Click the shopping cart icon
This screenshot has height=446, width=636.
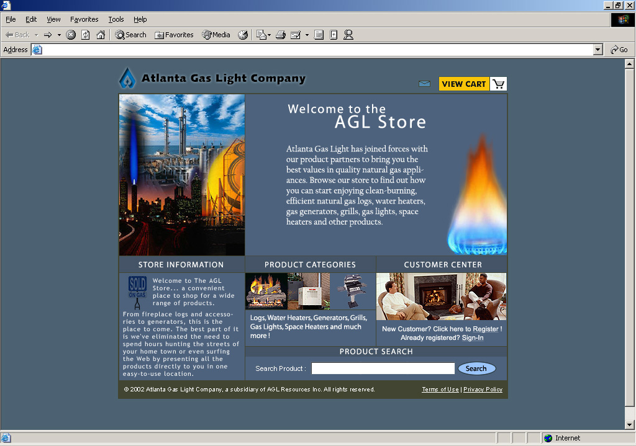[499, 84]
